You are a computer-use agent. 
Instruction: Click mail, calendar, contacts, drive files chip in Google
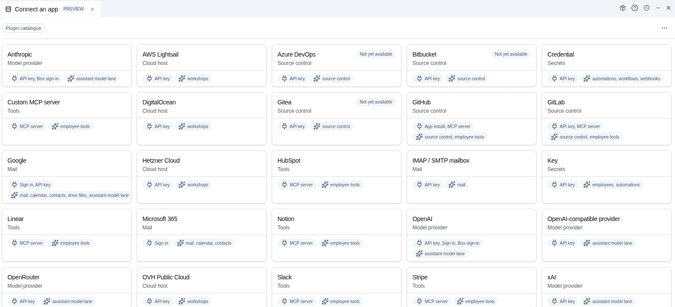click(x=70, y=195)
